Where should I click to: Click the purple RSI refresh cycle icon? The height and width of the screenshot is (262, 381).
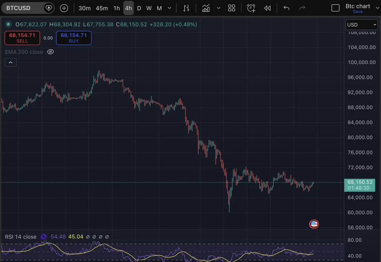[44, 237]
